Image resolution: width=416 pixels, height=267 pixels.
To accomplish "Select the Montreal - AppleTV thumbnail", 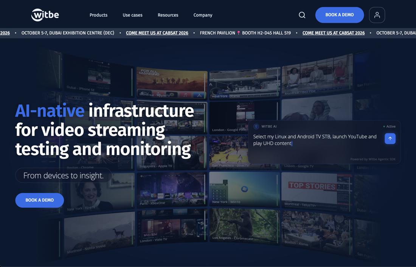I will pyautogui.click(x=172, y=83).
